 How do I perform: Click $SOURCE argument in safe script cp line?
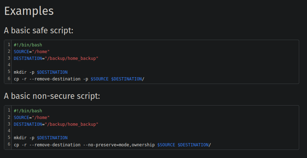[99, 79]
